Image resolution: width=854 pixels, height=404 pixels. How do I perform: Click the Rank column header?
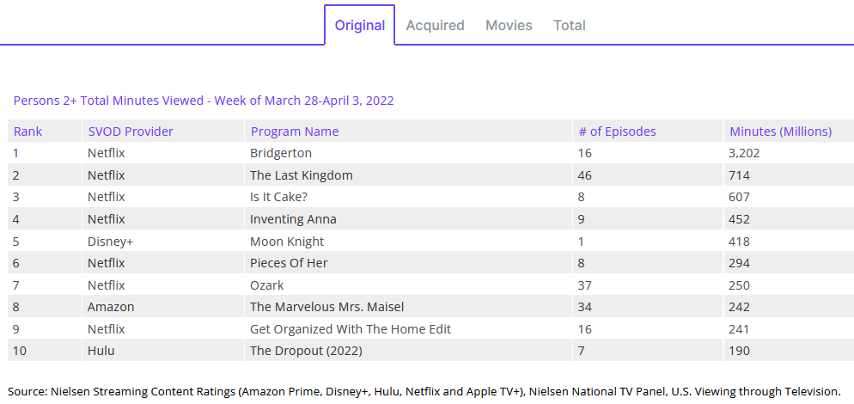[x=27, y=132]
